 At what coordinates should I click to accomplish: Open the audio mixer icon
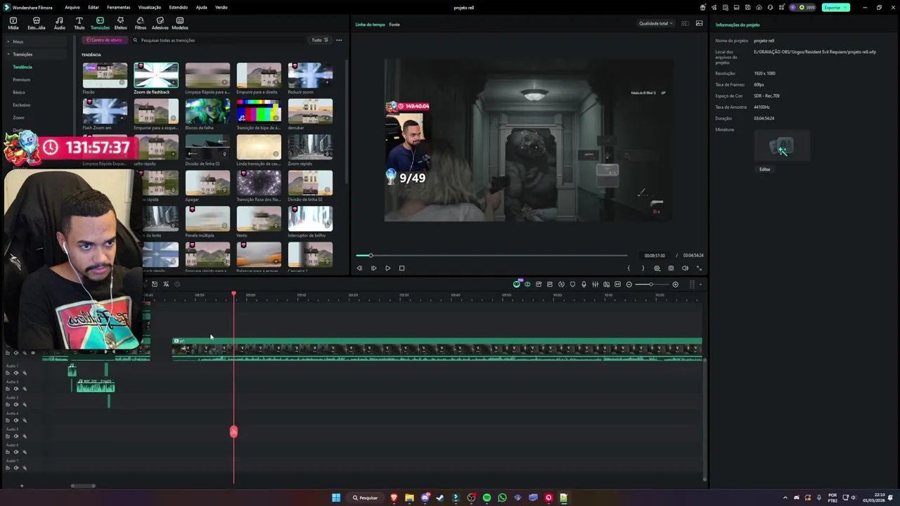pos(595,284)
